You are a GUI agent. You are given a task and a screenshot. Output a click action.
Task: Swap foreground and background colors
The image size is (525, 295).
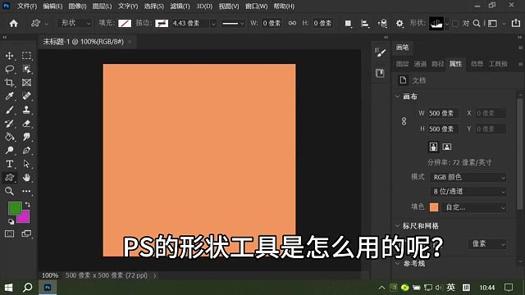(27, 204)
